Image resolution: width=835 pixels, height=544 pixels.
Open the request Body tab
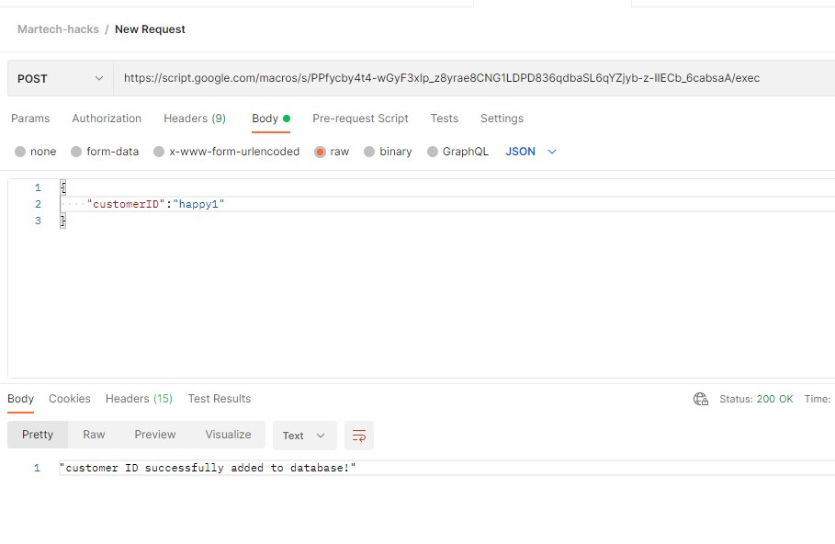tap(270, 119)
